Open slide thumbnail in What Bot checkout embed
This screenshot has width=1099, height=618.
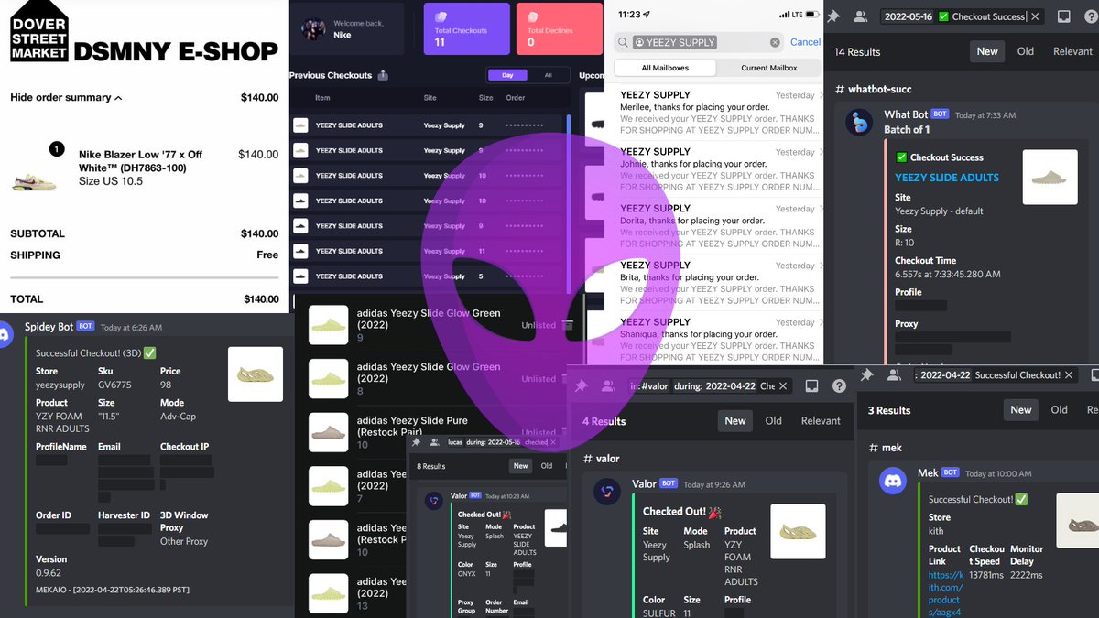pos(1050,177)
